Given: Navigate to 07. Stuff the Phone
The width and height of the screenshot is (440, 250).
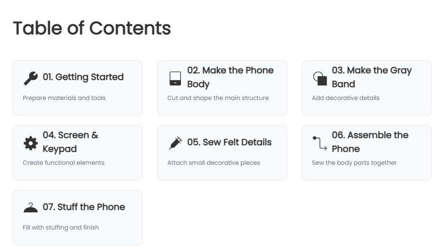Looking at the screenshot, I should 84,207.
